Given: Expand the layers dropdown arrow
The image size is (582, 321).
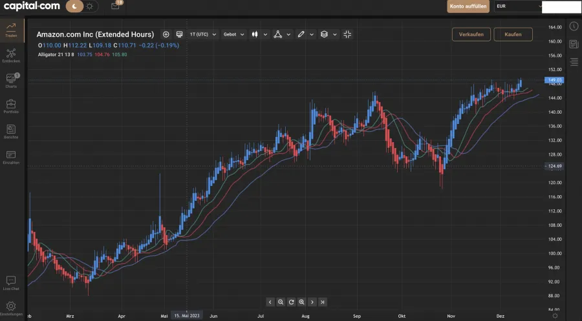Looking at the screenshot, I should click(x=335, y=34).
